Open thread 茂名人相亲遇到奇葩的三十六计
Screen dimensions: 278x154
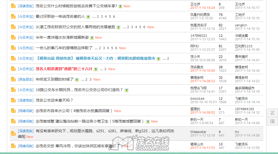(64, 69)
